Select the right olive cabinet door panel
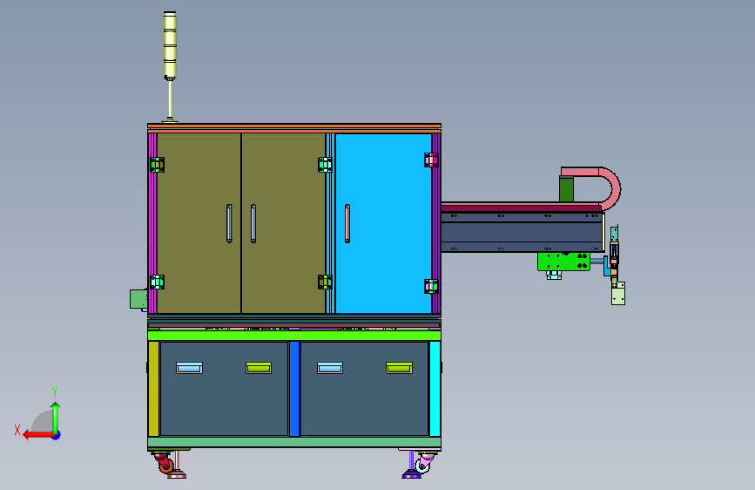This screenshot has width=755, height=490. point(284,223)
